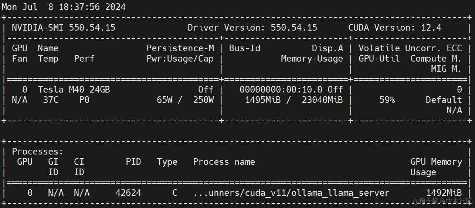
Task: Click the Volatile Uncorr. ECC header
Action: tap(410, 48)
